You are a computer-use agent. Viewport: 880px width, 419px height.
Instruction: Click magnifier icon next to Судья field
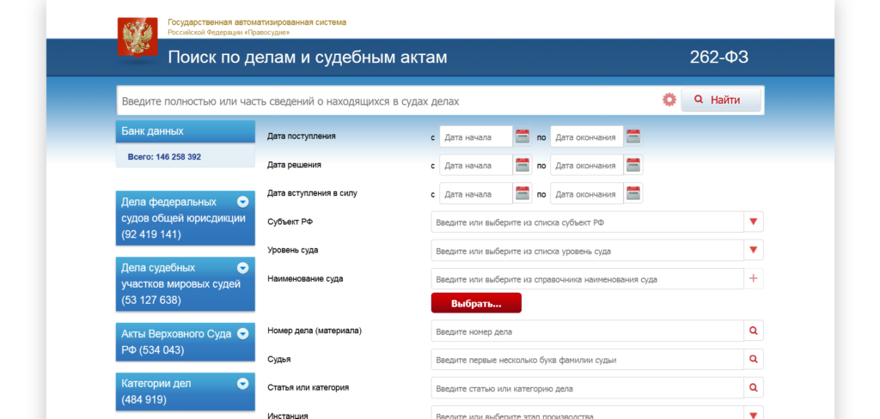[x=754, y=359]
